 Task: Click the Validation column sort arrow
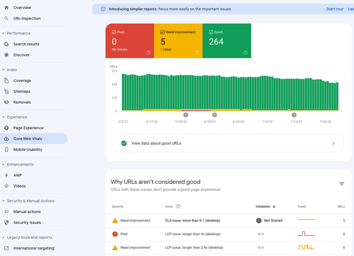[275, 206]
